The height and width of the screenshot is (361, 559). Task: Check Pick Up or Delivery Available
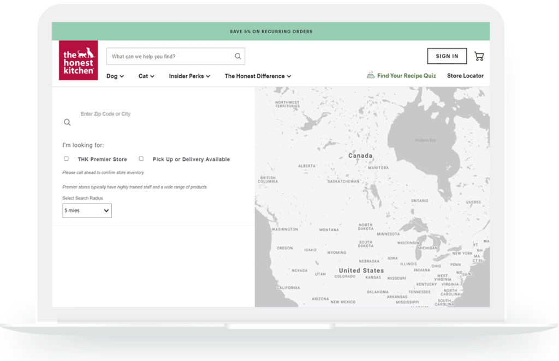[x=141, y=159]
